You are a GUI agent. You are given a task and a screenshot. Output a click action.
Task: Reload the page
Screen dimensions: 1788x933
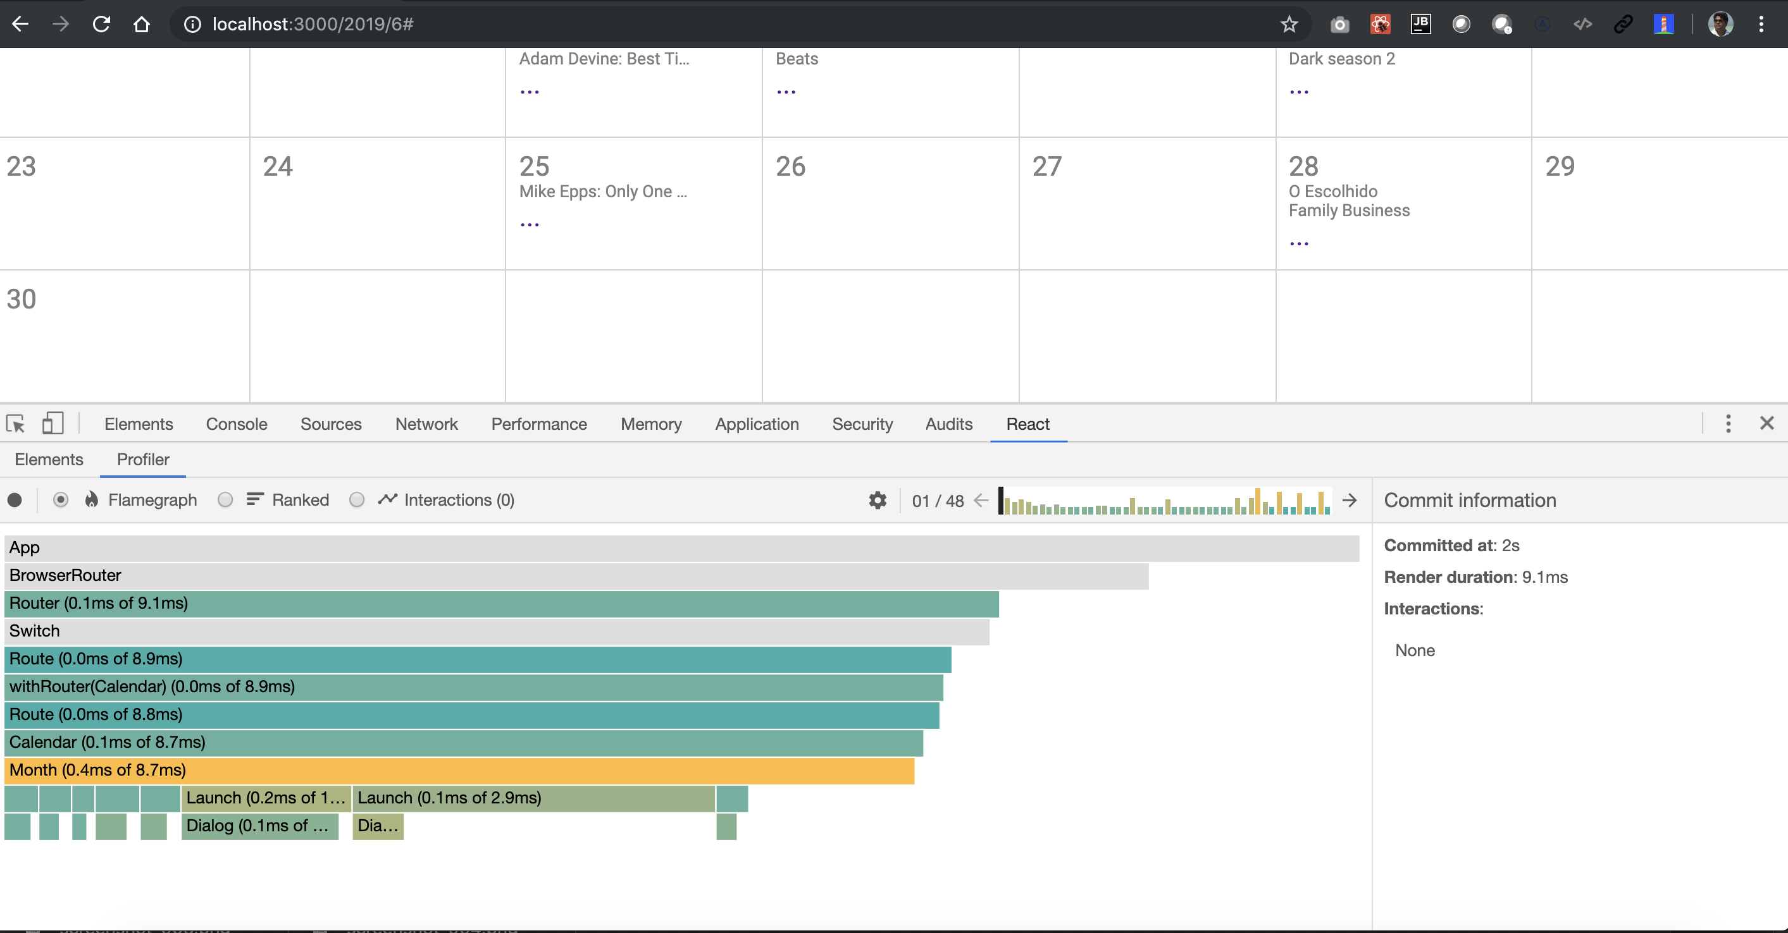(x=101, y=24)
